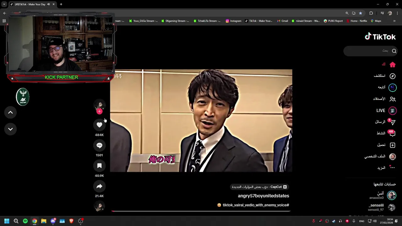Open the TchakLiTa Stream bookmark
The height and width of the screenshot is (226, 402).
point(207,21)
